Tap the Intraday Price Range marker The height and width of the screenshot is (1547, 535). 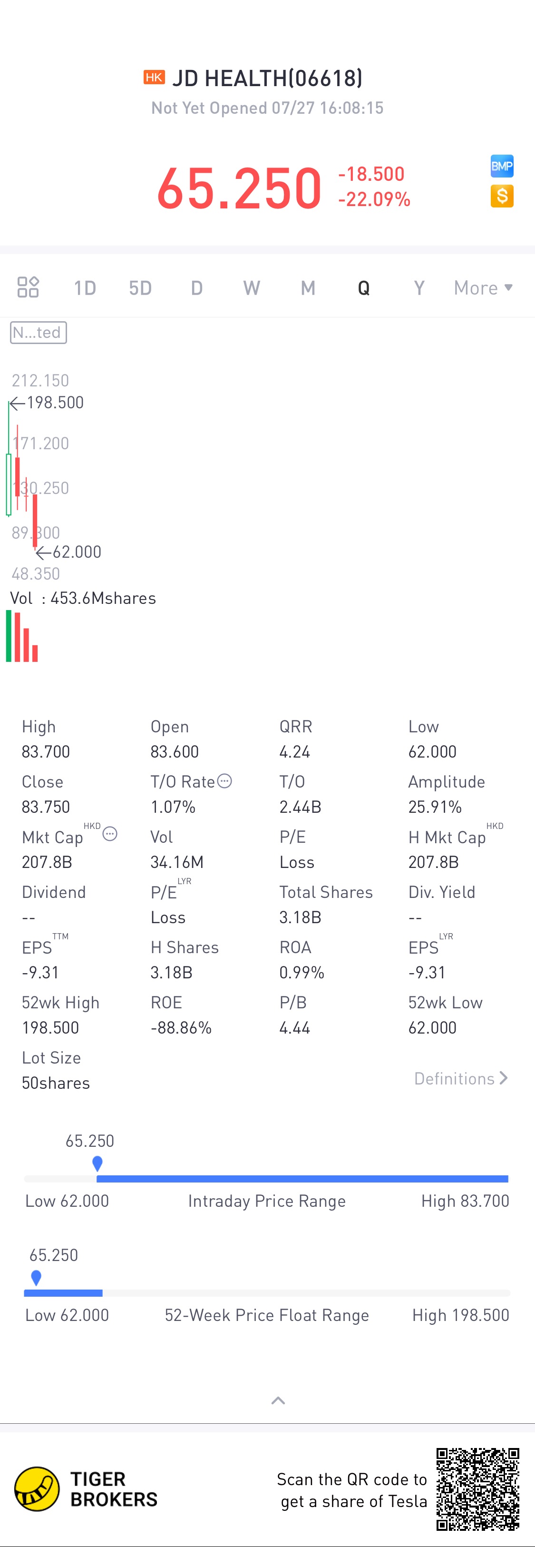(x=97, y=1163)
